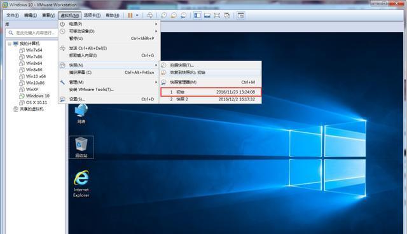Collapse the 我的计算机 tree node

click(10, 44)
